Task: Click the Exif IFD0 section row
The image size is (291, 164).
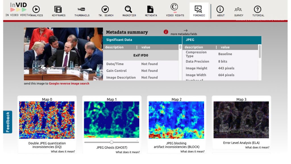Action: click(x=141, y=55)
